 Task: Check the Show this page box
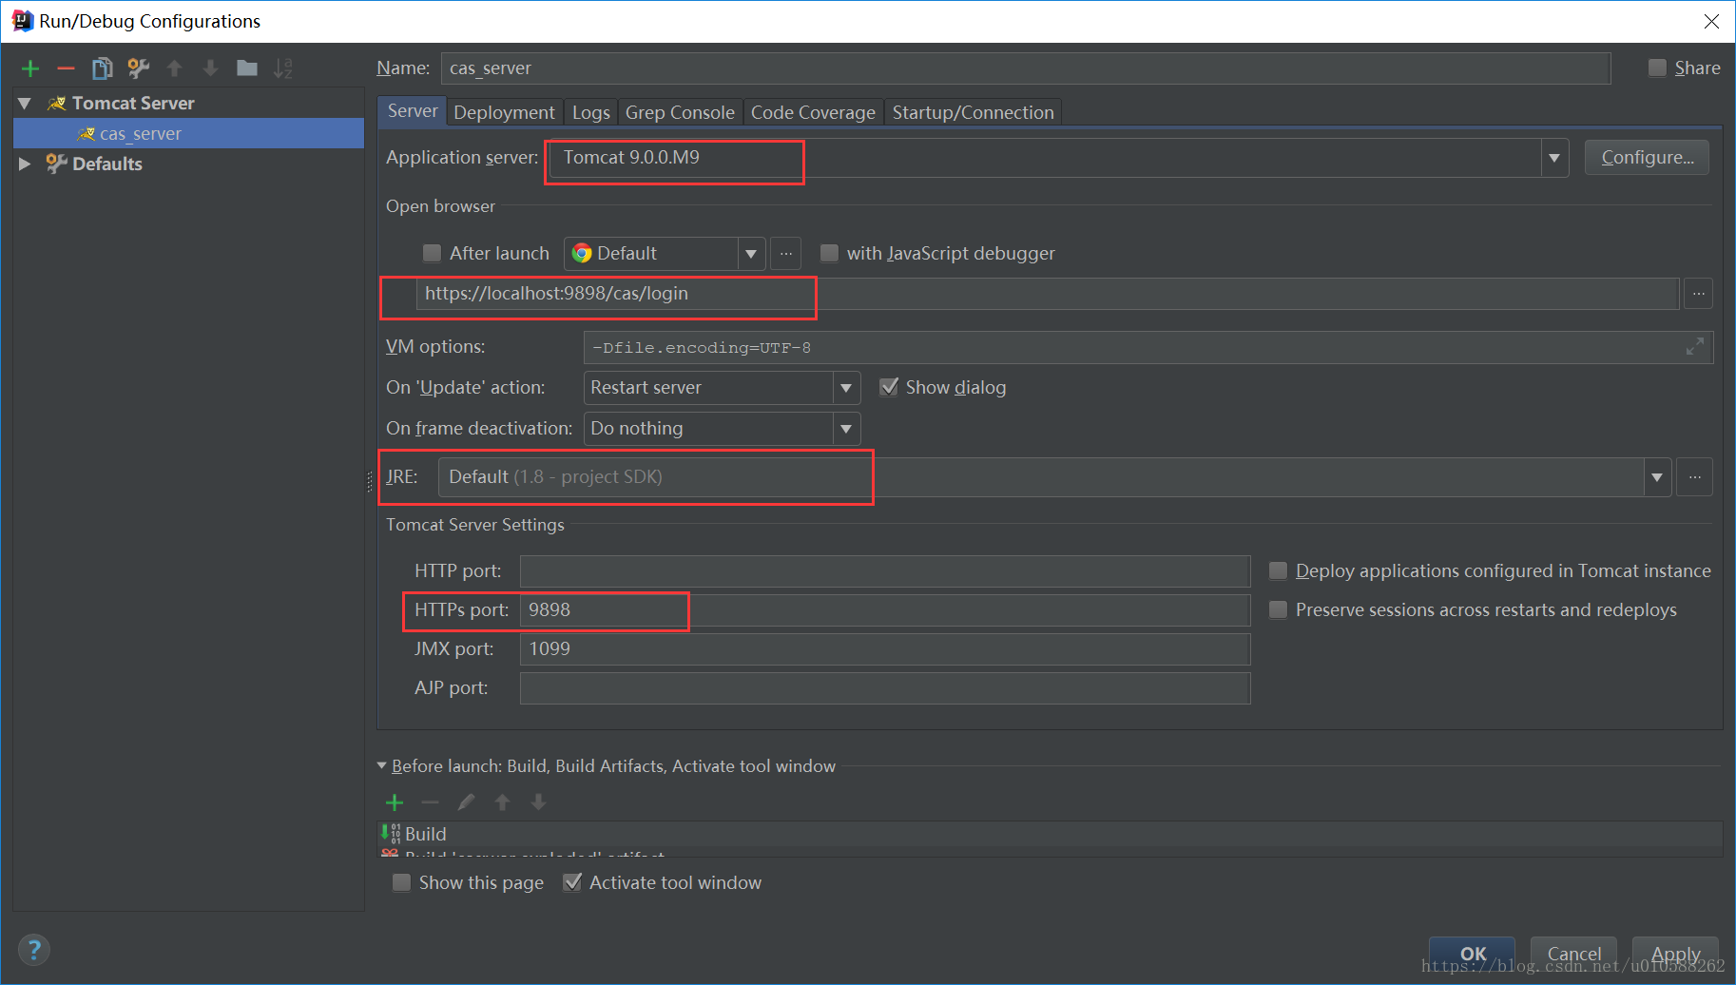click(x=401, y=882)
